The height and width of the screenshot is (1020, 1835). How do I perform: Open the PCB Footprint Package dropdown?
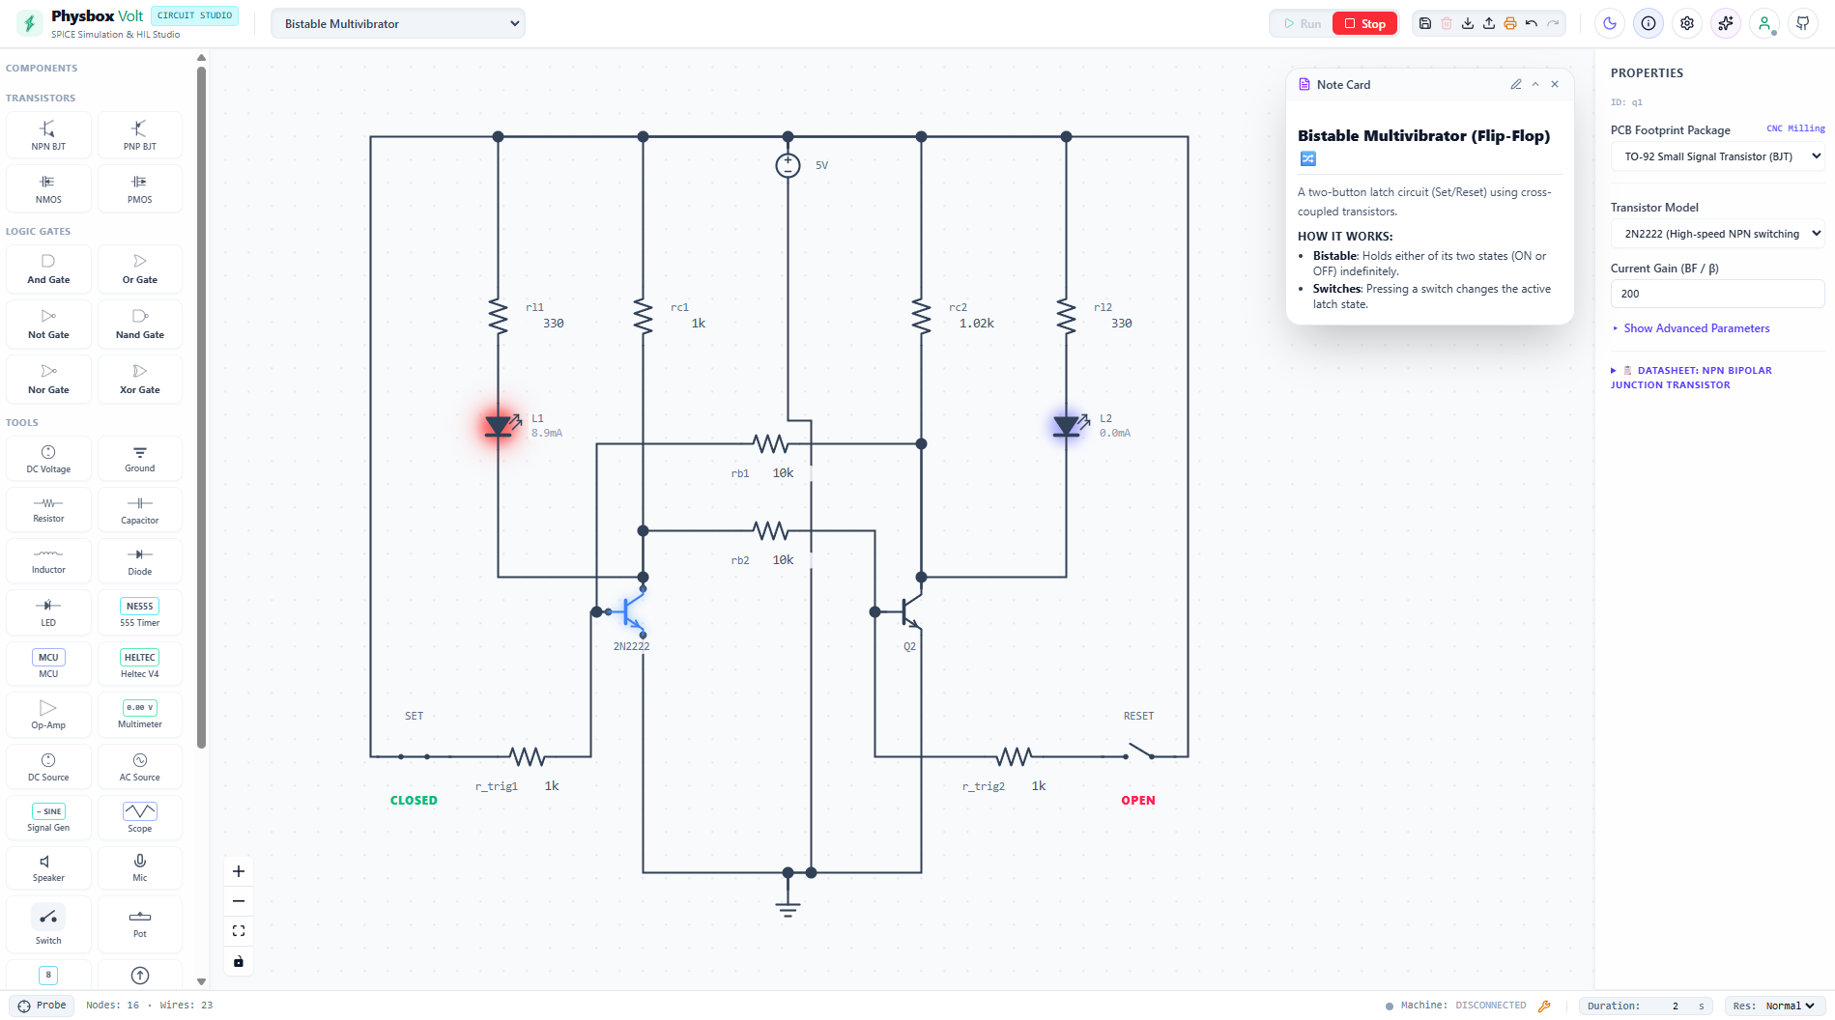tap(1717, 156)
